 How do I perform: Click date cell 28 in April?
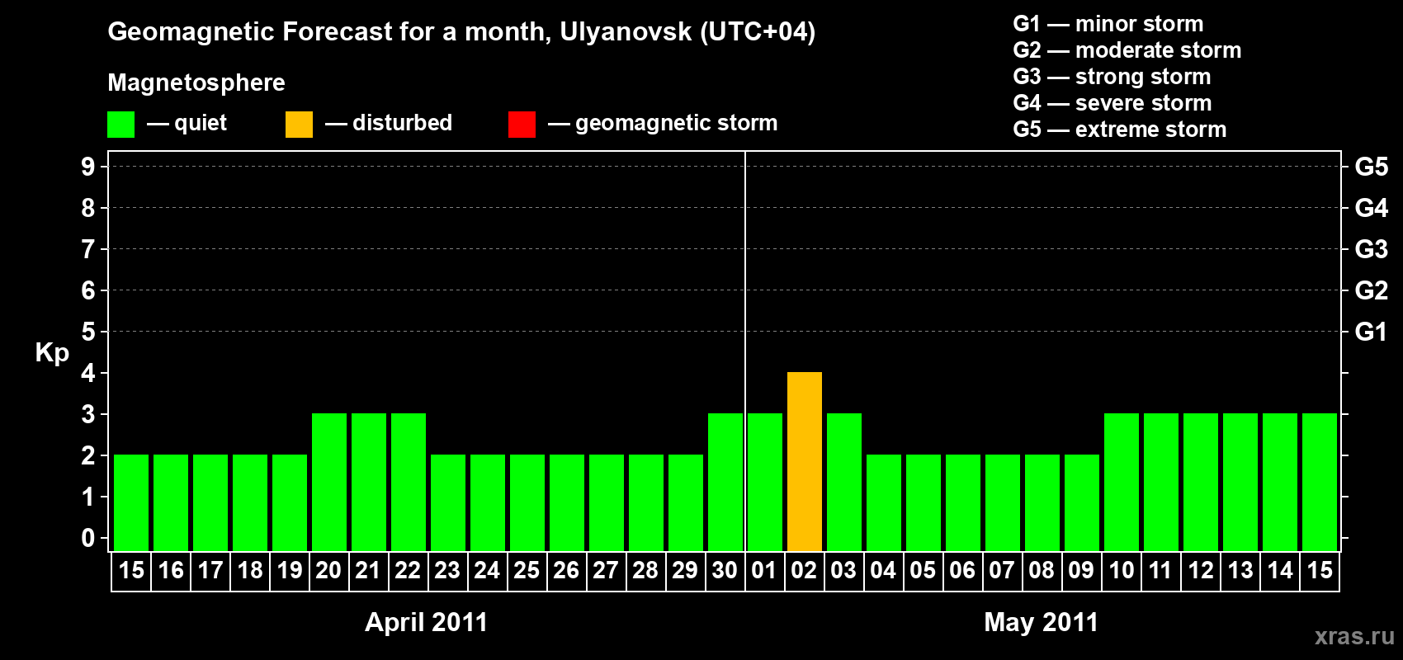click(x=646, y=571)
